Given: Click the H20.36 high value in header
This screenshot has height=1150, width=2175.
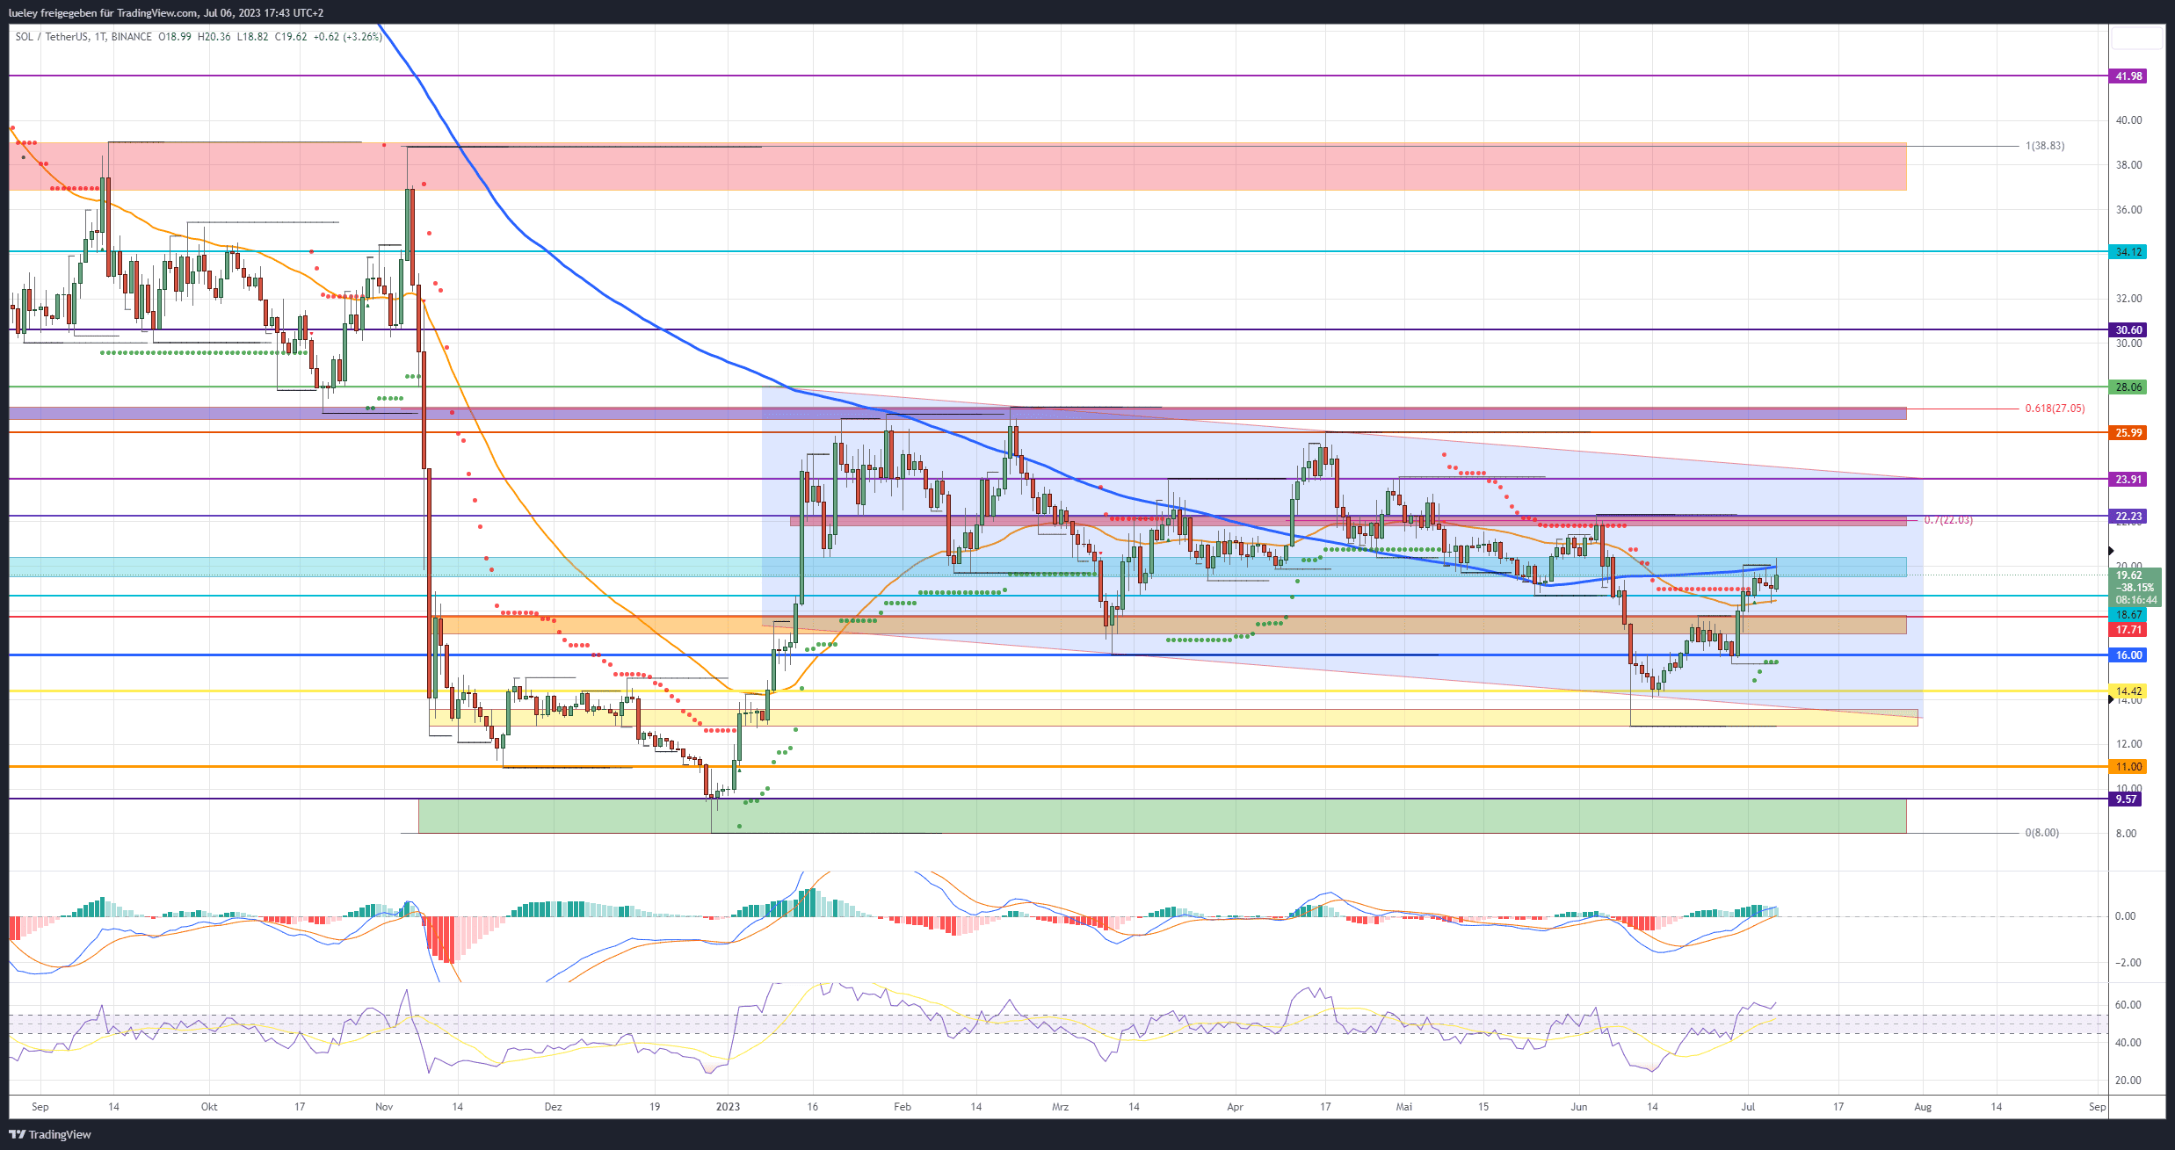Looking at the screenshot, I should 214,37.
